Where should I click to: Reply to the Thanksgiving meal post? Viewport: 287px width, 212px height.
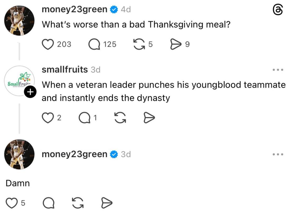(94, 44)
